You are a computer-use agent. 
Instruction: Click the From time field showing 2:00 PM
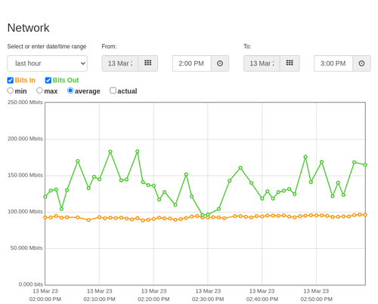(x=192, y=63)
